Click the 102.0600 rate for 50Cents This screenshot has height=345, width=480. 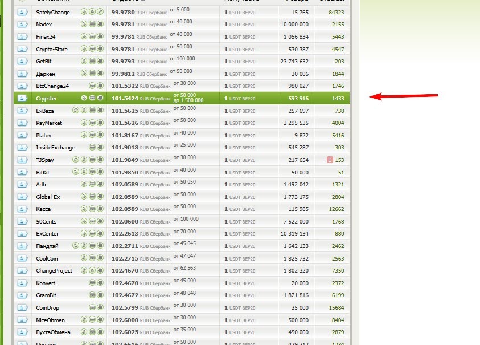(x=125, y=221)
